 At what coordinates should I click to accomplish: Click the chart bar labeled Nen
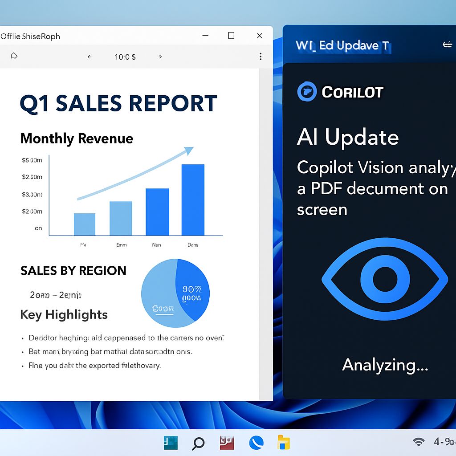click(x=157, y=212)
